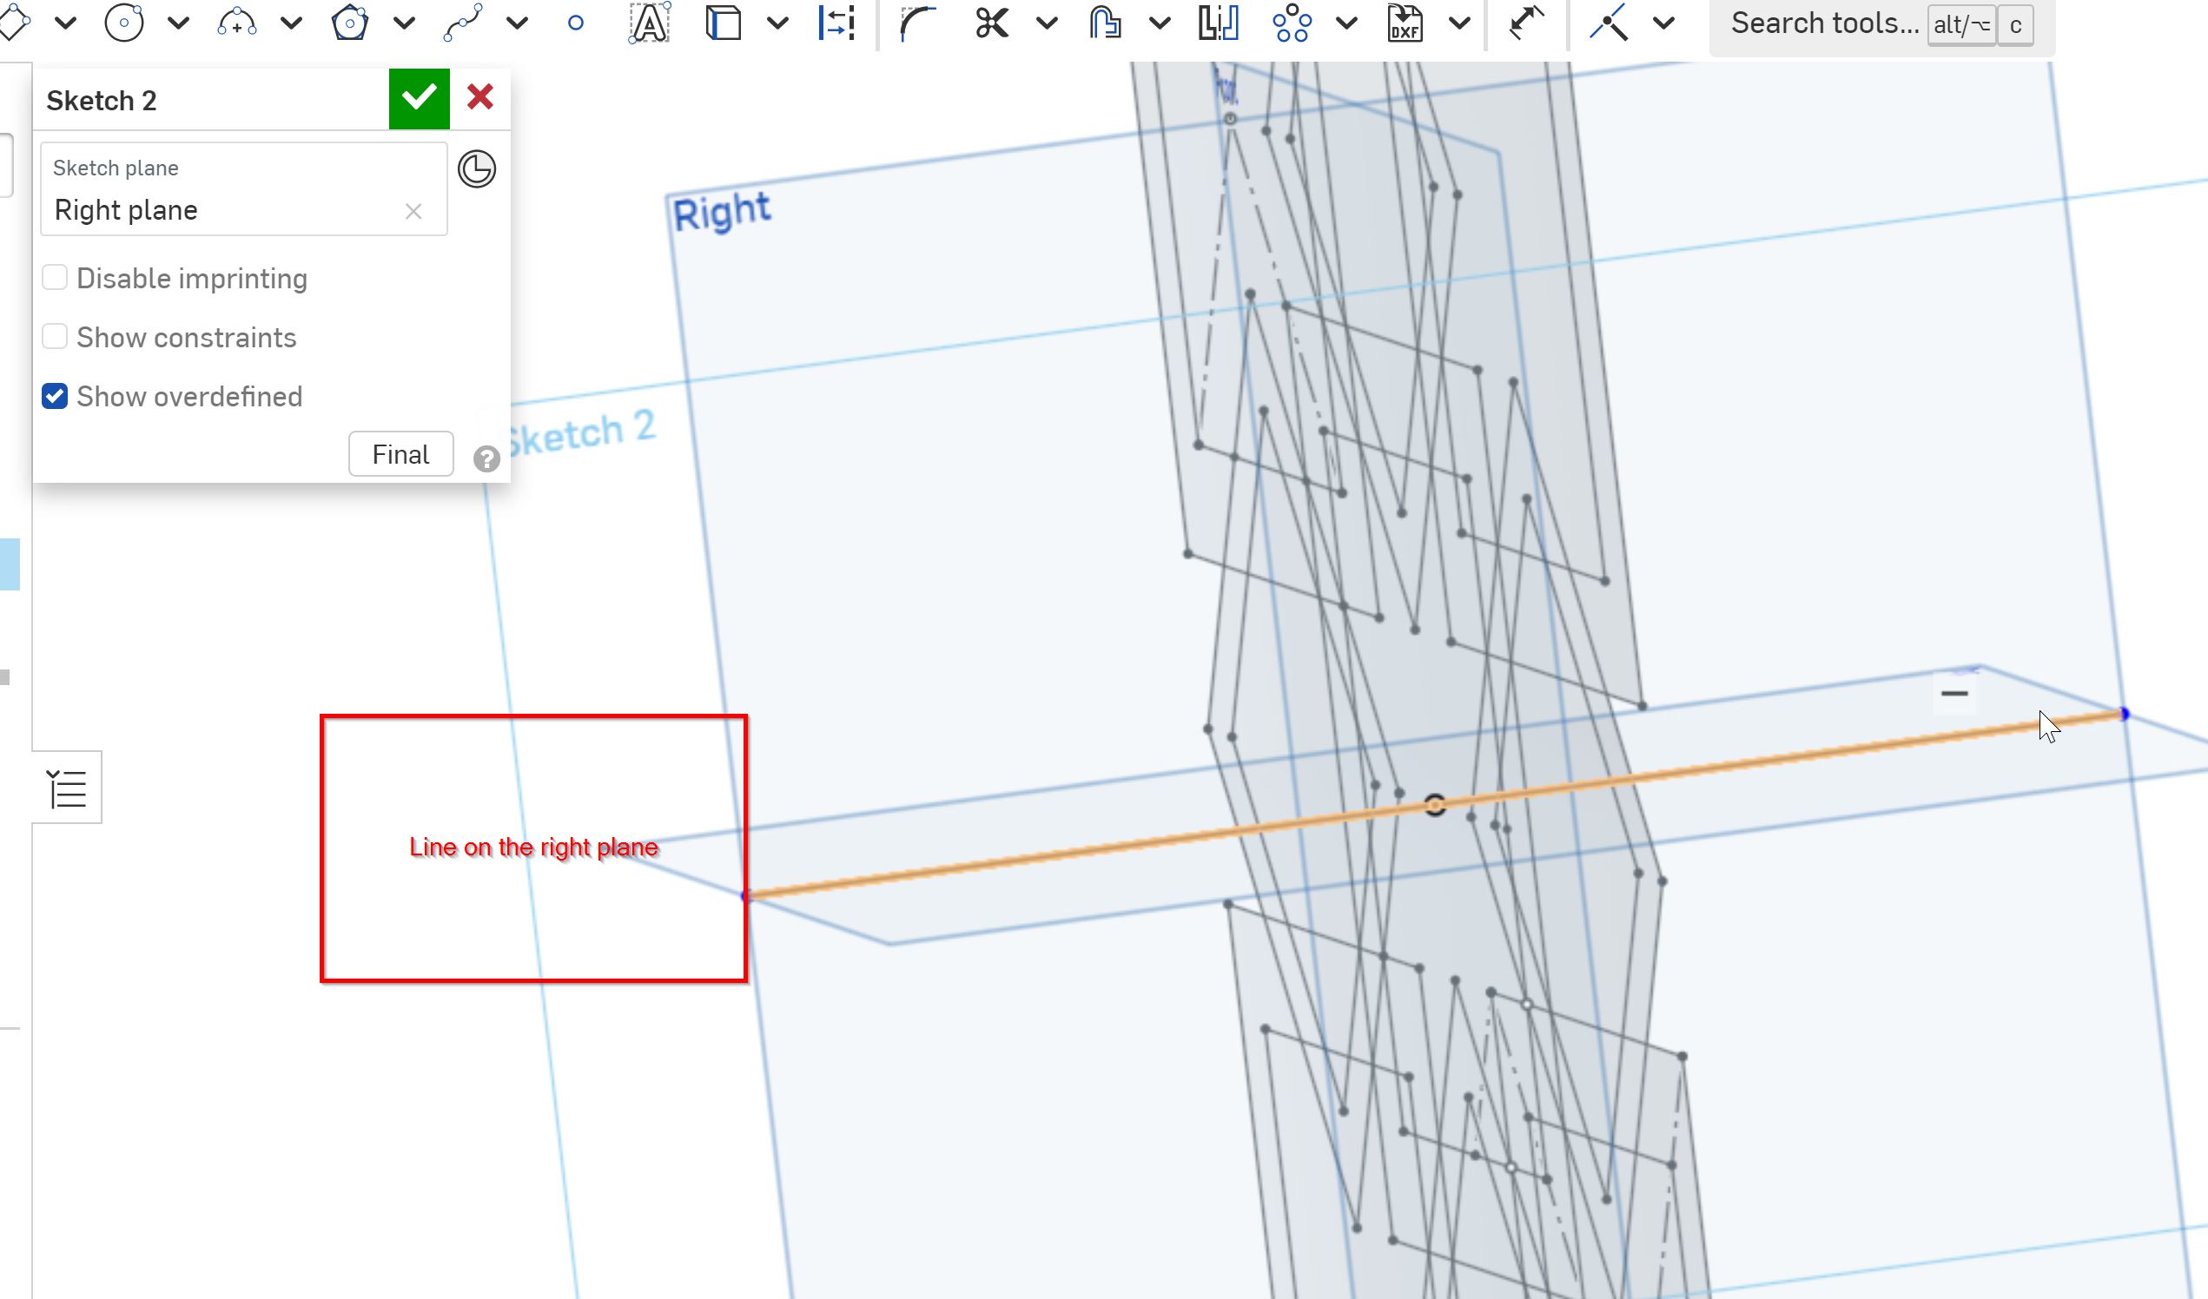Select the Insert DXF tool

[x=1405, y=23]
